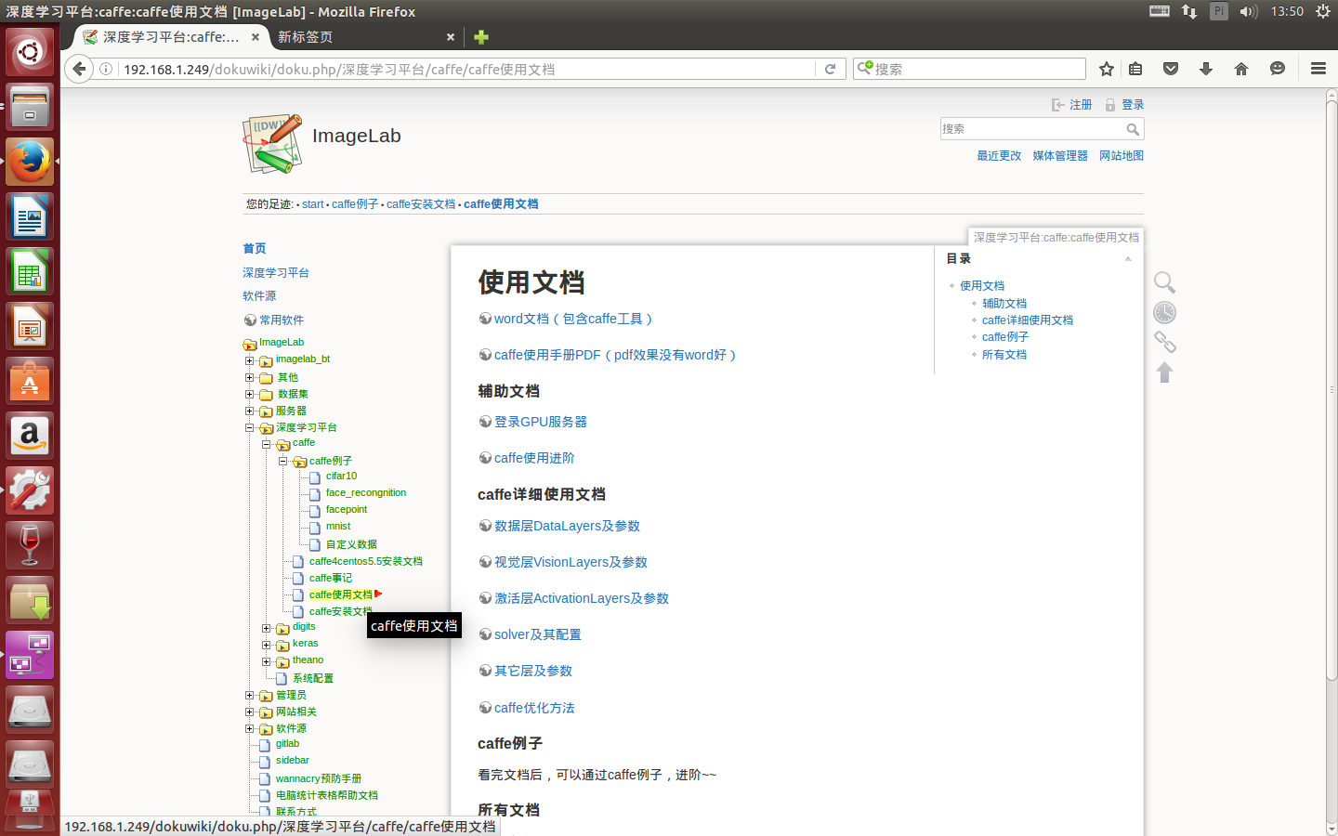Image resolution: width=1338 pixels, height=836 pixels.
Task: Bookmark this page with the star icon
Action: [1106, 69]
